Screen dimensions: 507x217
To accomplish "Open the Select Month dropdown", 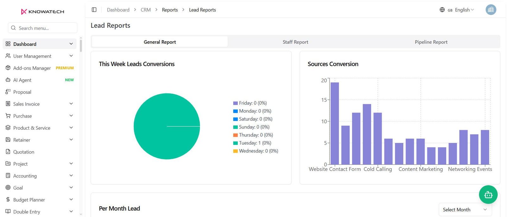I will click(465, 210).
